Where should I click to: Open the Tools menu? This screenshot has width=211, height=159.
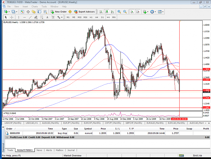[x=44, y=6]
